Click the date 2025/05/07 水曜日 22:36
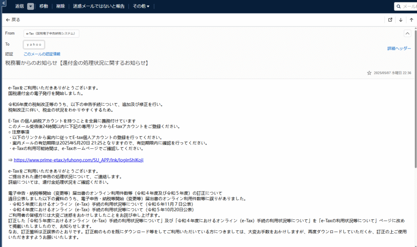 click(x=392, y=73)
